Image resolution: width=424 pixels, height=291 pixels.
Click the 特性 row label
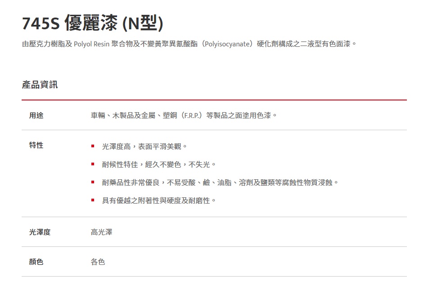click(36, 145)
